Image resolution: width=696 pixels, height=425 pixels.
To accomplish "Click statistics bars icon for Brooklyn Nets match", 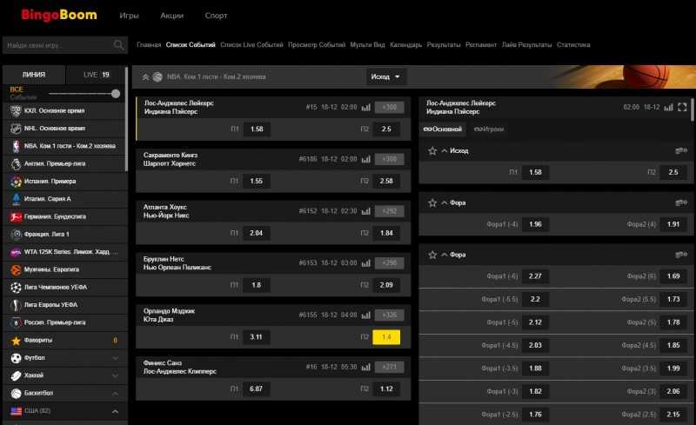I will (365, 263).
